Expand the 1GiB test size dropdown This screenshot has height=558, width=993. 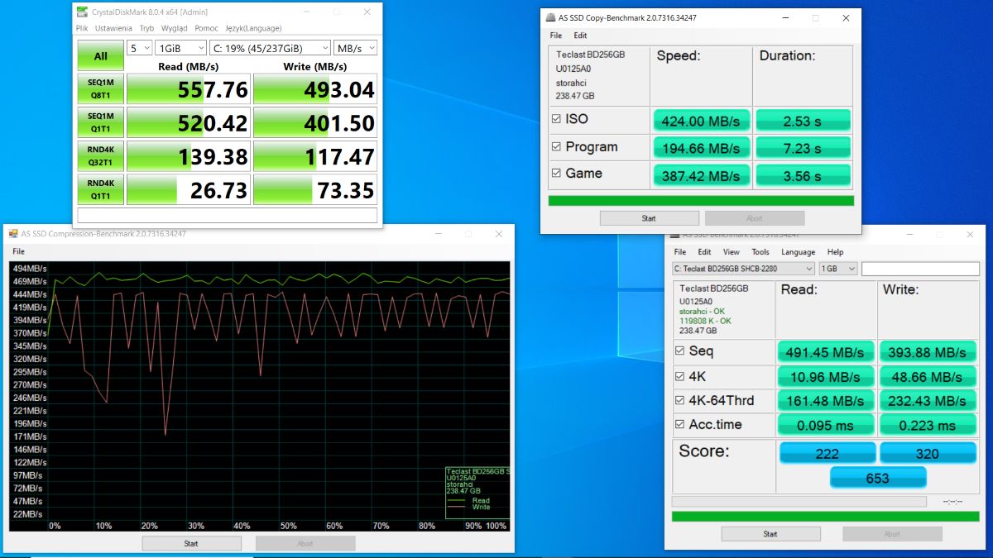click(x=181, y=48)
